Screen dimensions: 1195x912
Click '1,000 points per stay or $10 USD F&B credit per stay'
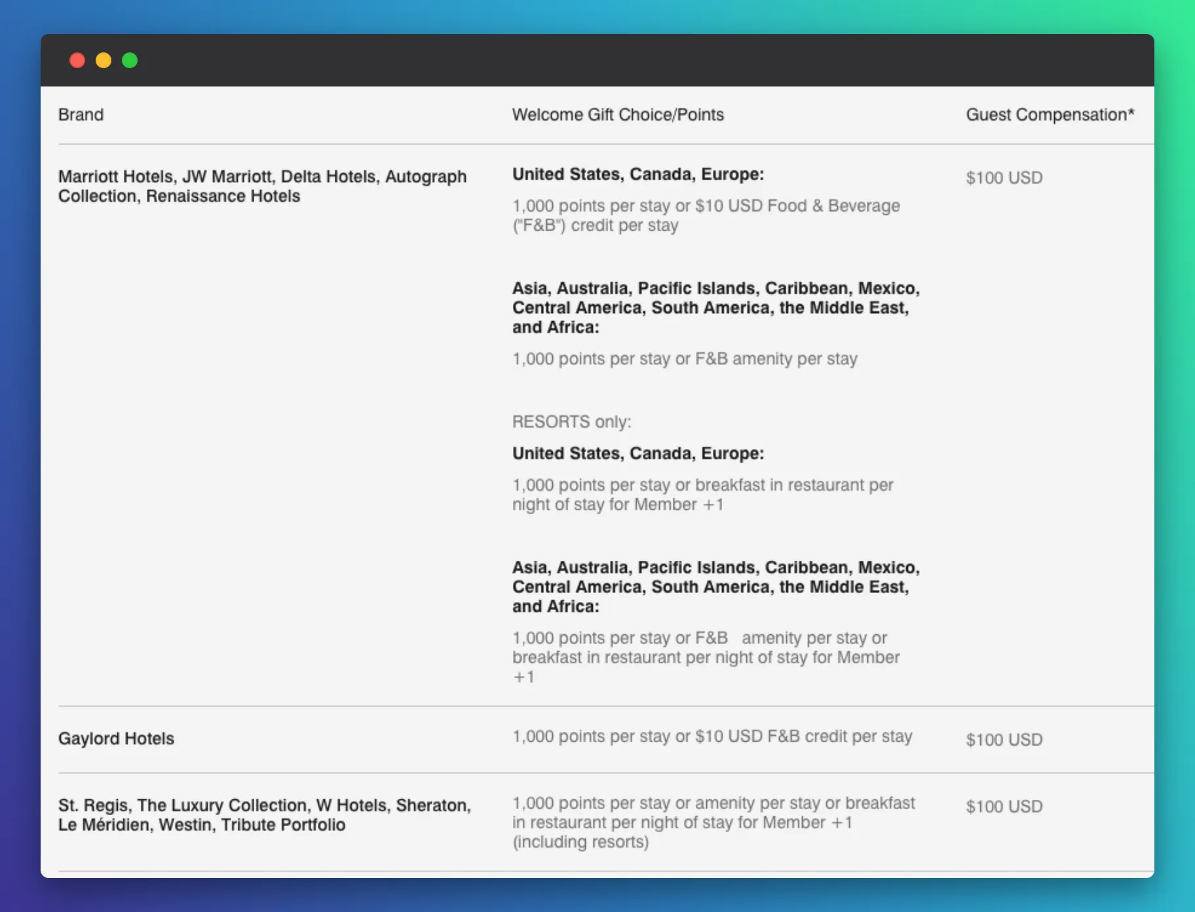712,736
